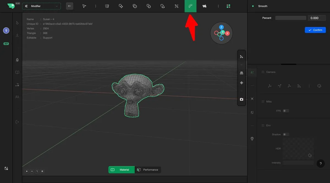Viewport: 330px width, 183px height.
Task: Switch to Material view tab
Action: click(x=122, y=170)
